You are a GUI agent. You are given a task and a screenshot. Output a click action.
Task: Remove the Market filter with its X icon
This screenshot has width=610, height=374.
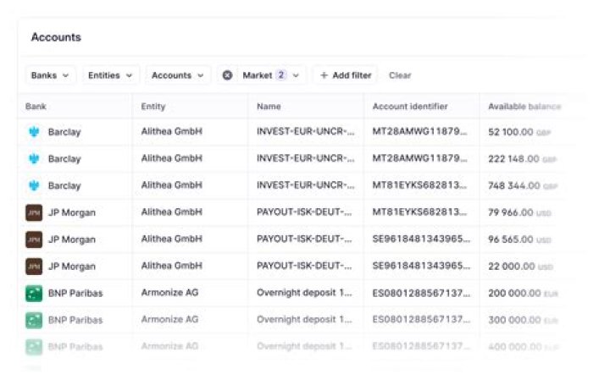tap(228, 75)
